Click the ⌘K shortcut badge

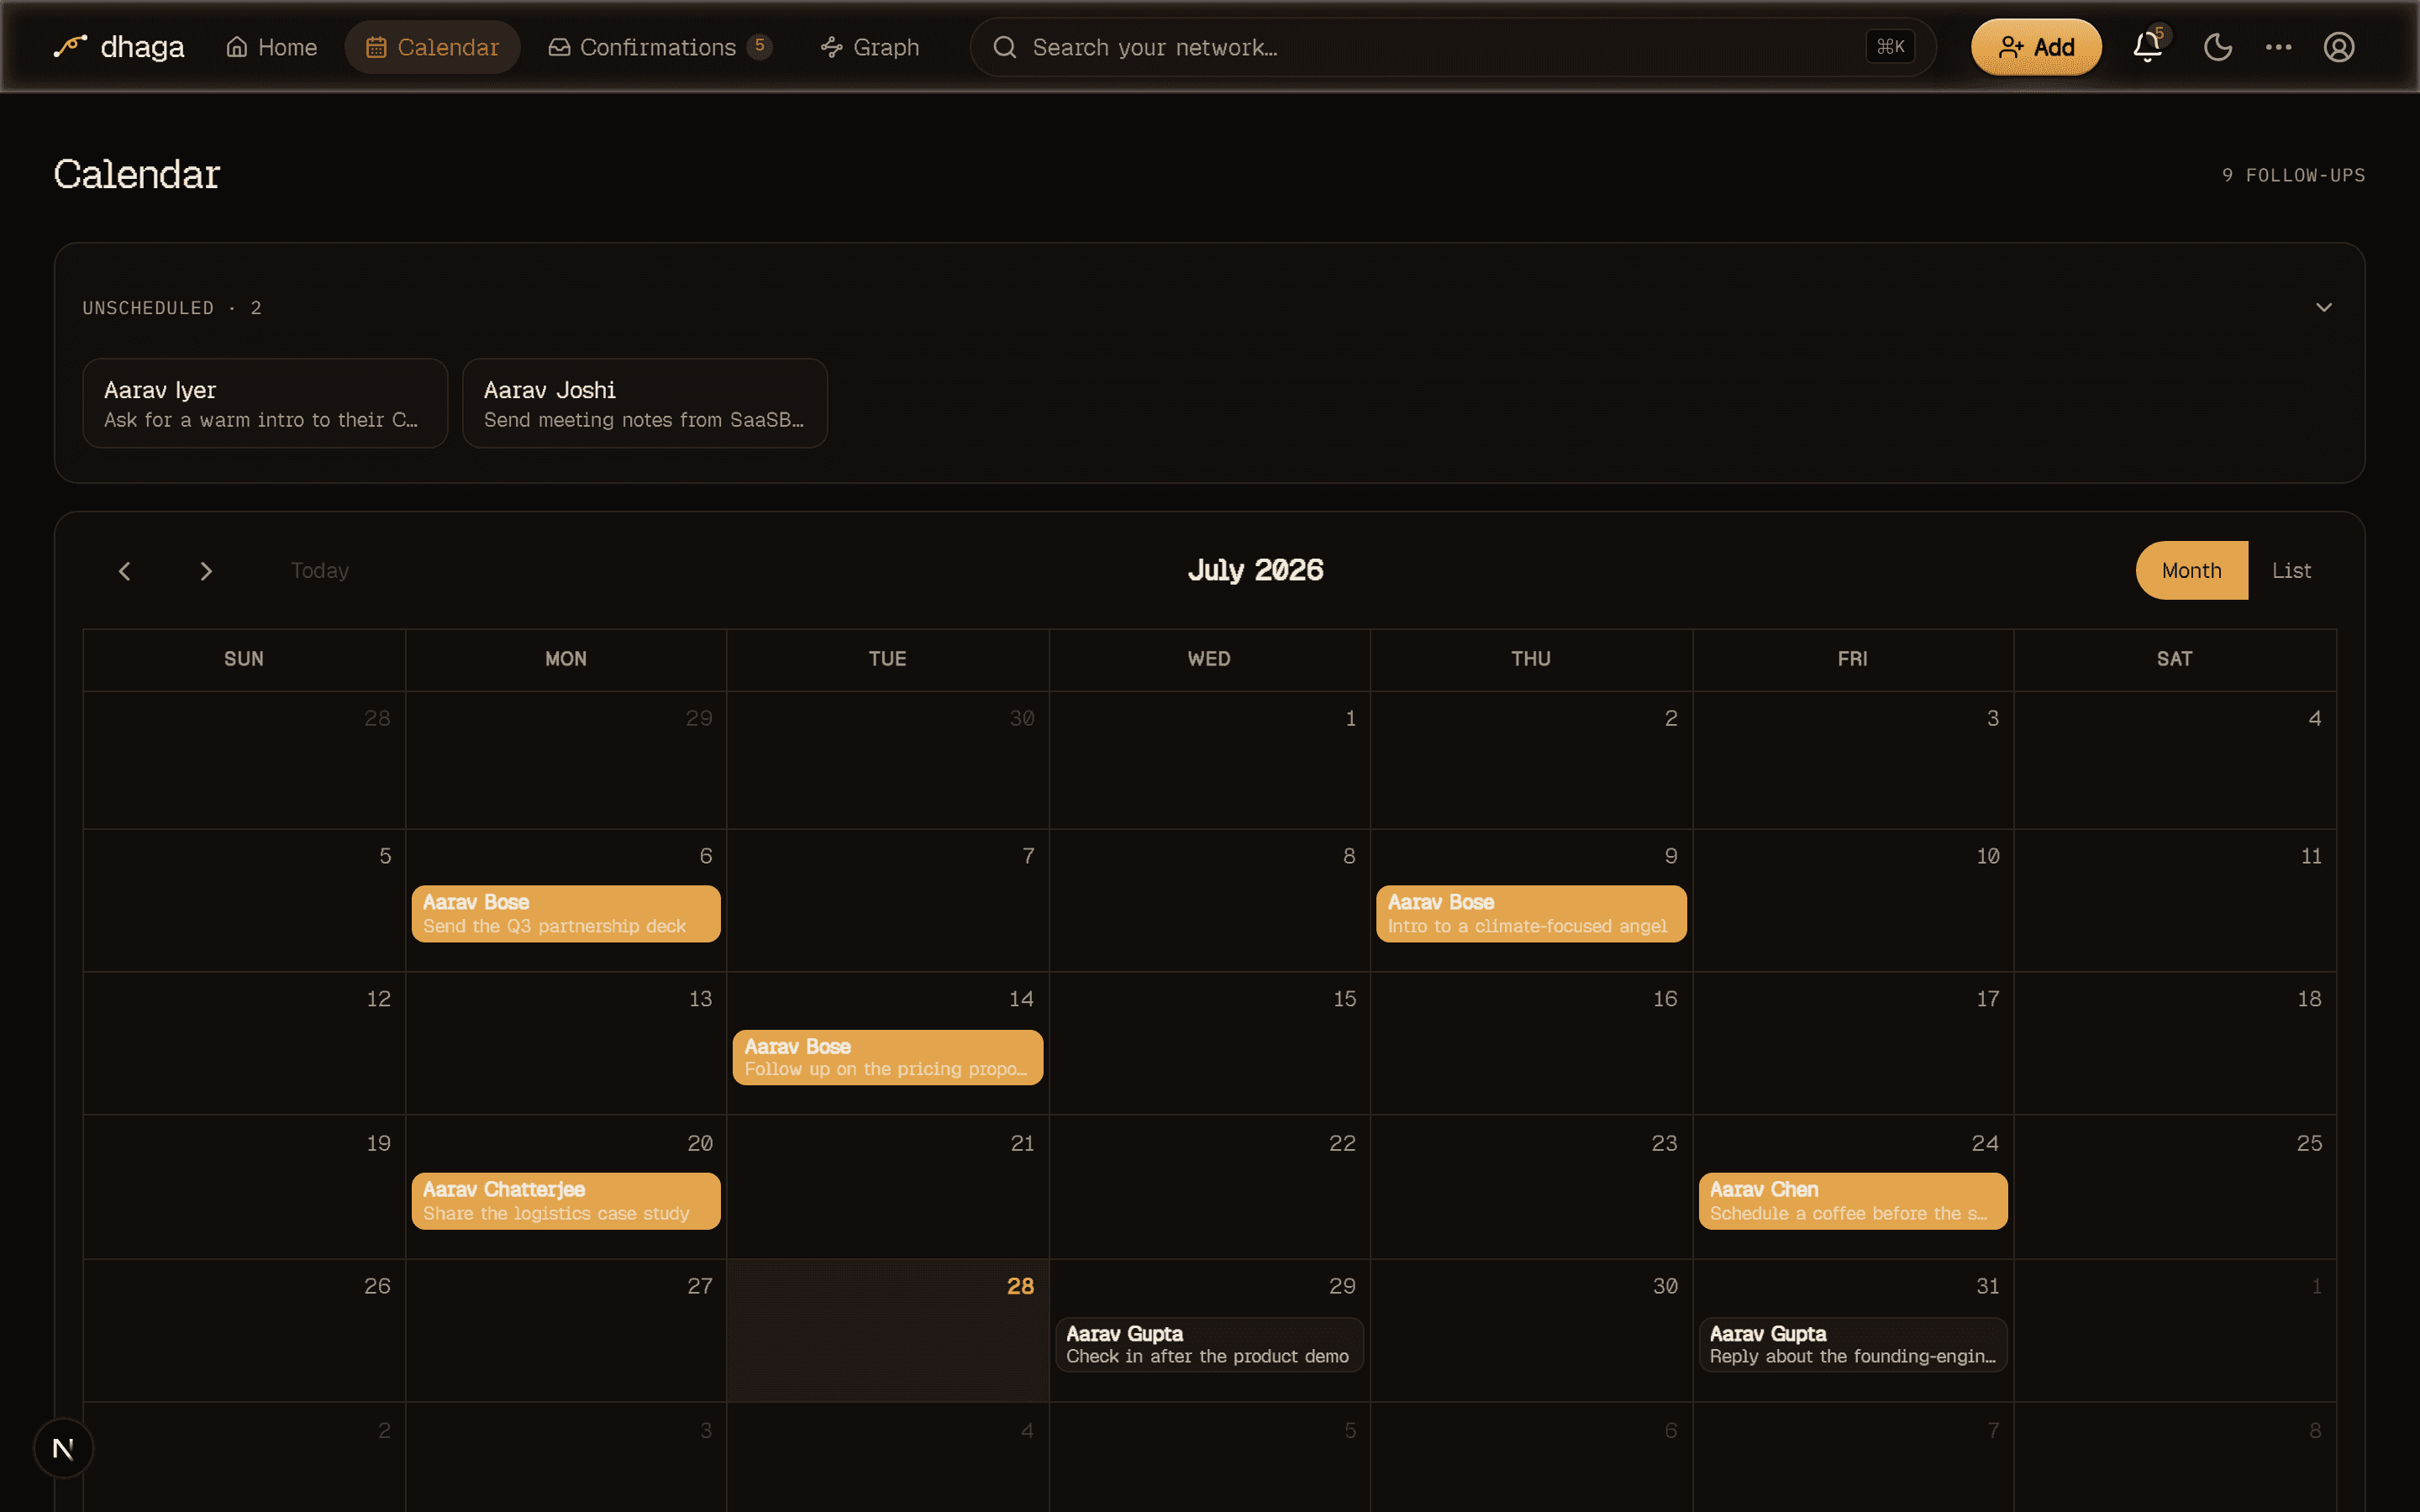pyautogui.click(x=1890, y=47)
